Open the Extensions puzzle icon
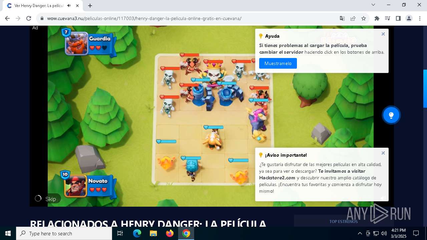The width and height of the screenshot is (427, 240). [x=377, y=18]
